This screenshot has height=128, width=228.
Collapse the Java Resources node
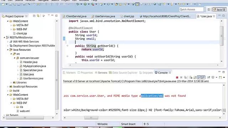[x=8, y=50]
